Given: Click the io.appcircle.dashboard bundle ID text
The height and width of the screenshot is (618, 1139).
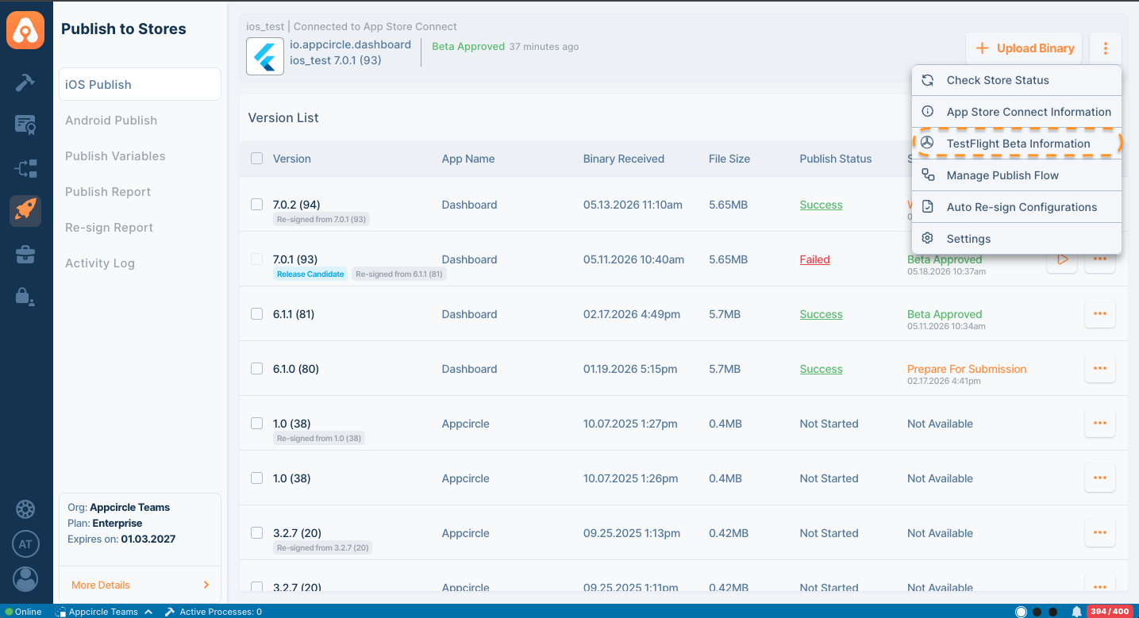Looking at the screenshot, I should click(350, 44).
